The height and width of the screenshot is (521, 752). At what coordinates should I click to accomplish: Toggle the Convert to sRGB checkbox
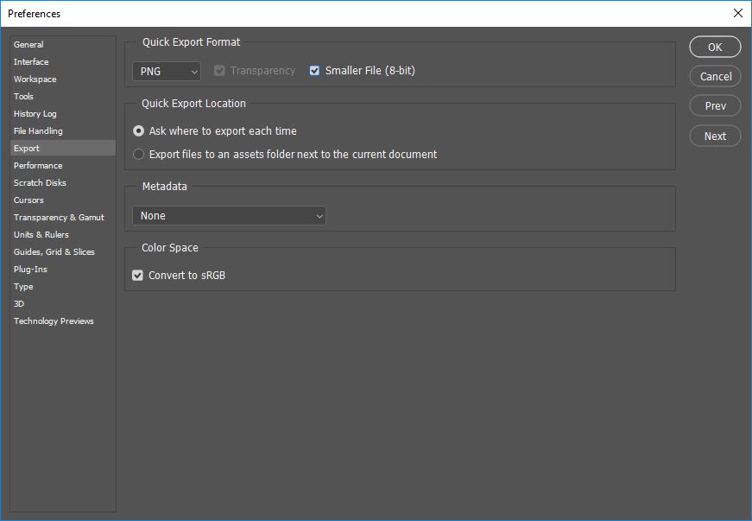138,276
